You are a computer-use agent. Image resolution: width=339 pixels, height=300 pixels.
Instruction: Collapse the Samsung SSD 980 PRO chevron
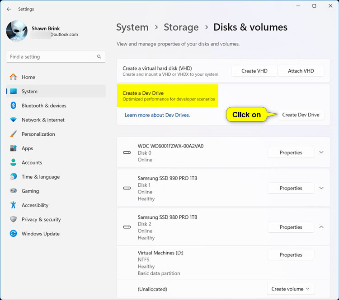tap(321, 227)
